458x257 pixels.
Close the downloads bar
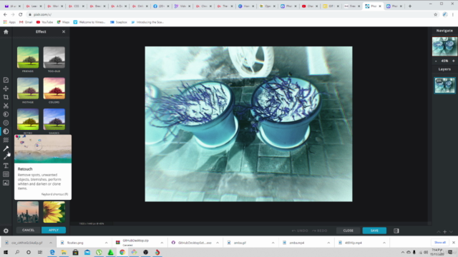pos(454,243)
